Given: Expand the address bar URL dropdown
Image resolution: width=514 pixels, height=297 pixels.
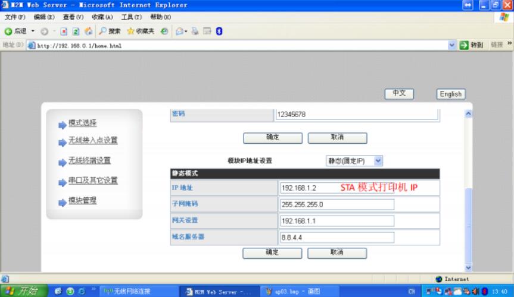Looking at the screenshot, I should pyautogui.click(x=451, y=46).
